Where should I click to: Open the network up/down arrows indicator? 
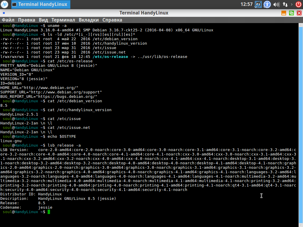point(285,4)
